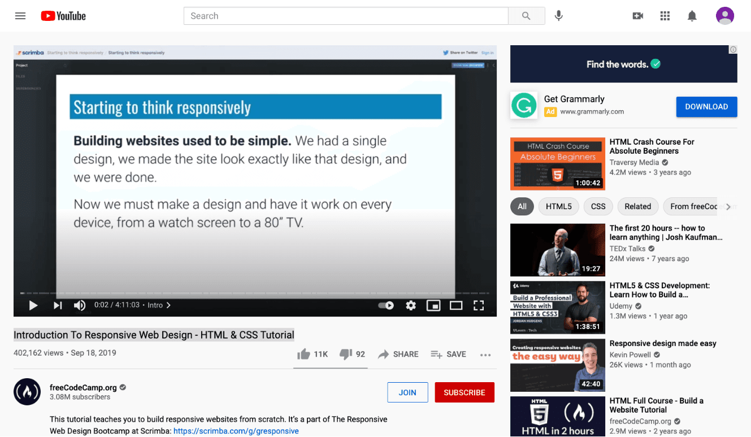Viewport: 751px width, 437px height.
Task: Enter fullscreen mode
Action: coord(479,305)
